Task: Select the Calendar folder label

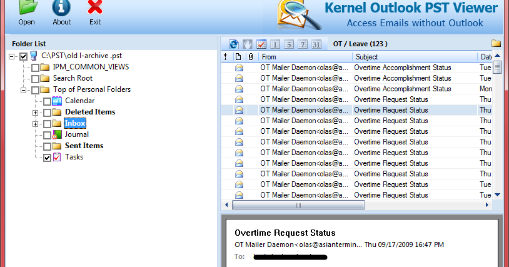Action: pos(80,101)
